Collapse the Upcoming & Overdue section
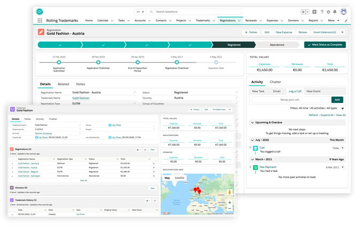 tap(252, 123)
